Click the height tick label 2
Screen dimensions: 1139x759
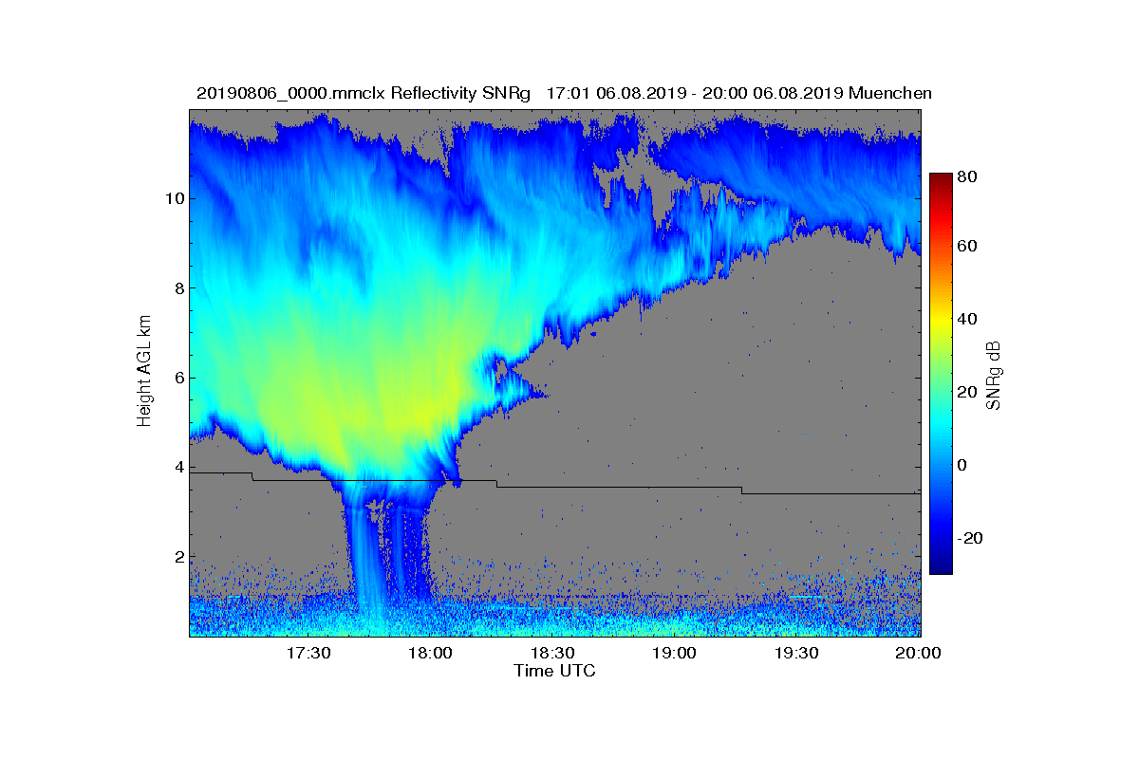[x=177, y=557]
